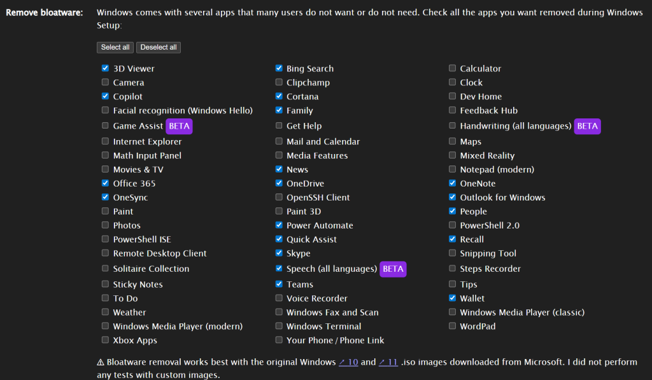Screen dimensions: 652x380
Task: Untick the OneSync checkbox
Action: coord(105,197)
